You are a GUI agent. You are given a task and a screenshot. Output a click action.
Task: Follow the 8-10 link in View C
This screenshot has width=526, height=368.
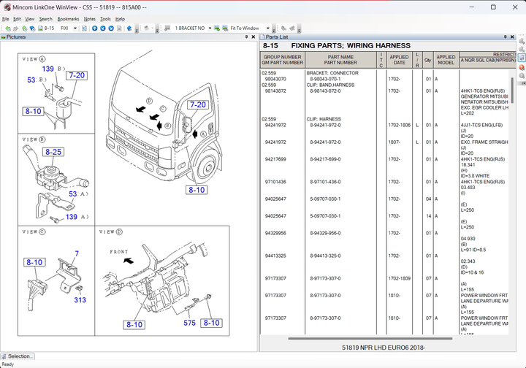click(34, 262)
